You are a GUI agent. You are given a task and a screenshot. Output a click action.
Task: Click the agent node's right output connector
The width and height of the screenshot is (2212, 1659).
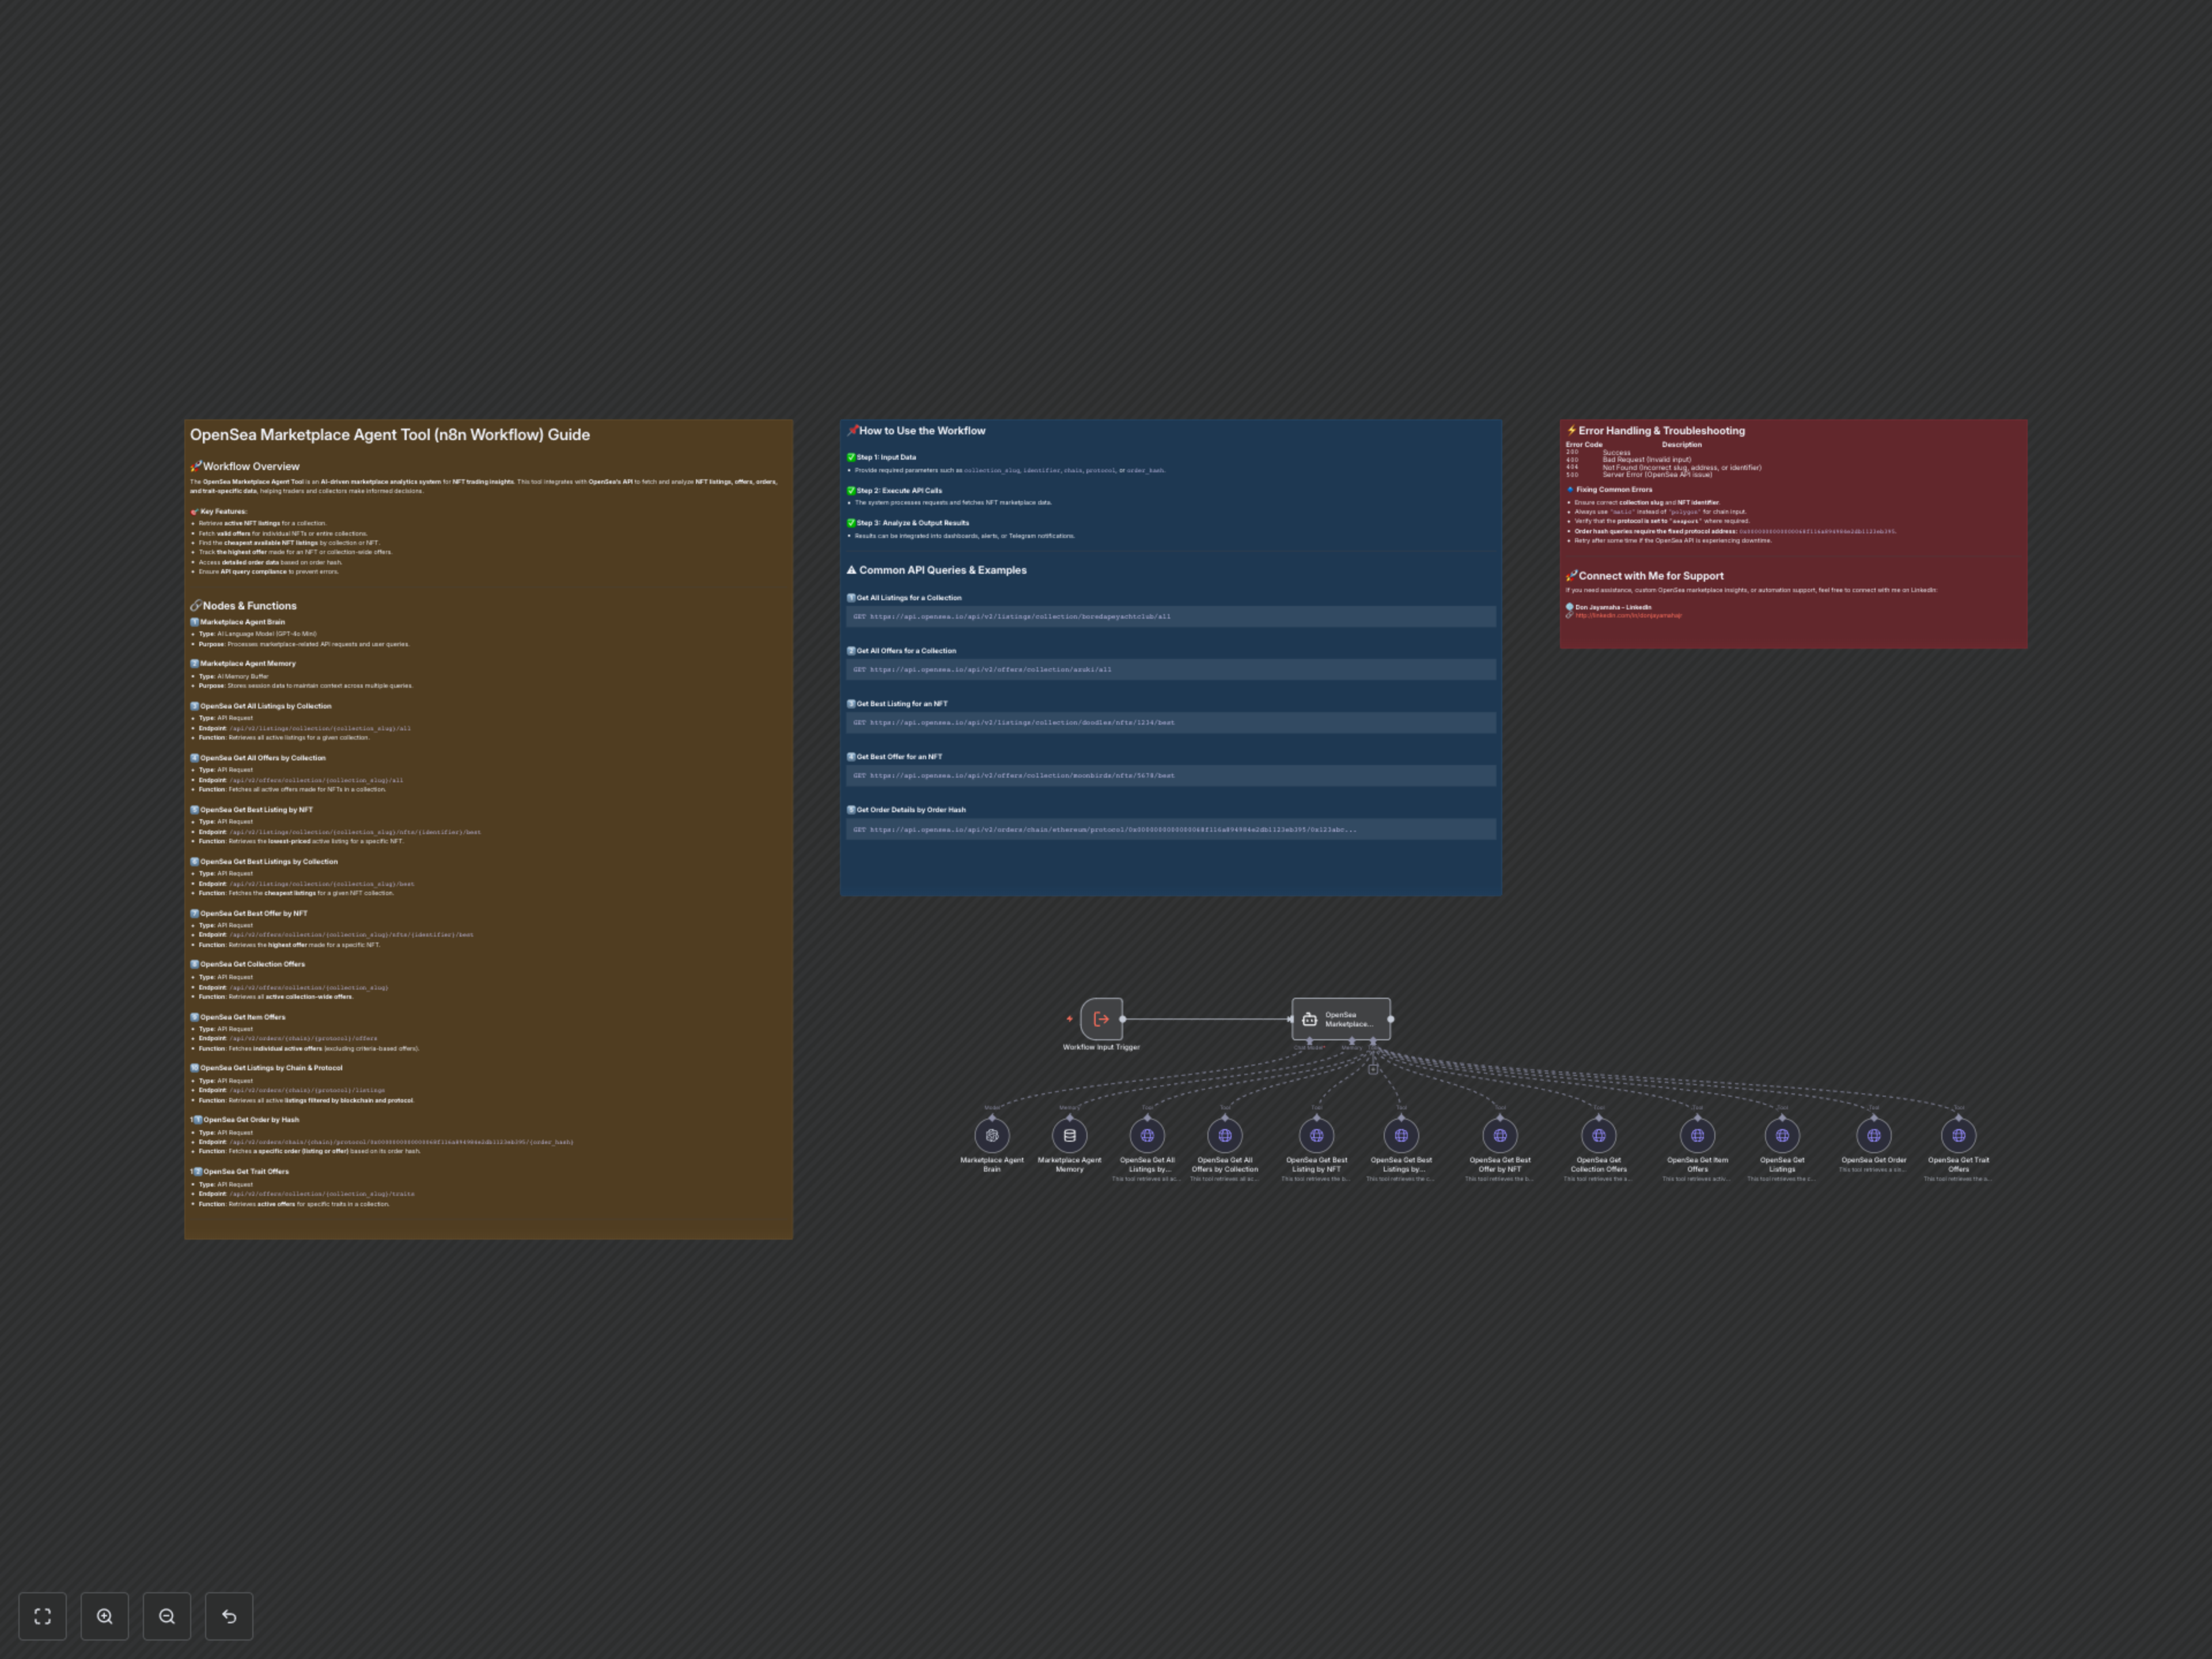click(x=1391, y=1019)
